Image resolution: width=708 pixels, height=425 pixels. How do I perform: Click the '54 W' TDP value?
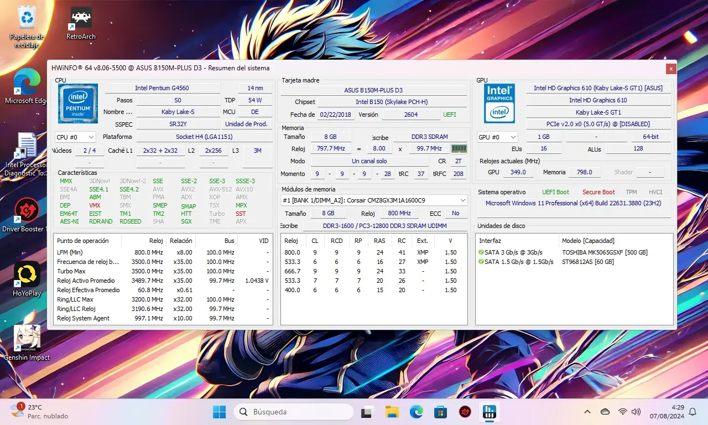tap(255, 100)
